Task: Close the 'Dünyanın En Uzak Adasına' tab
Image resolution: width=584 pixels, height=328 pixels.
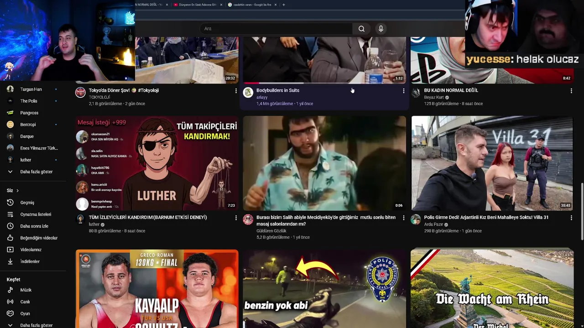Action: (221, 5)
